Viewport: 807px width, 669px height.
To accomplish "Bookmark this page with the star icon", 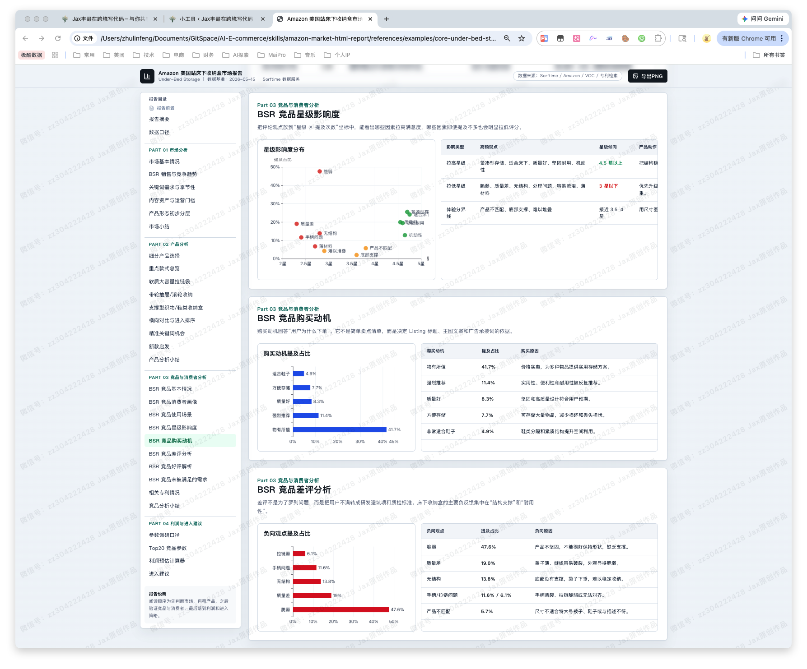I will pos(522,38).
